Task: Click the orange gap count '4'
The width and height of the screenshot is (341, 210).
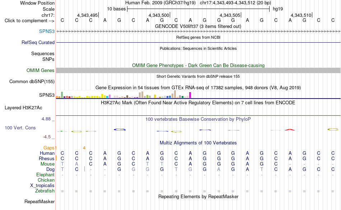Action: point(84,148)
